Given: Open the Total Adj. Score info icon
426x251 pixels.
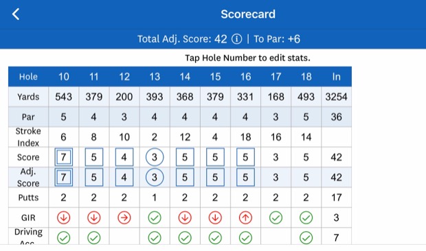Looking at the screenshot, I should (x=236, y=39).
